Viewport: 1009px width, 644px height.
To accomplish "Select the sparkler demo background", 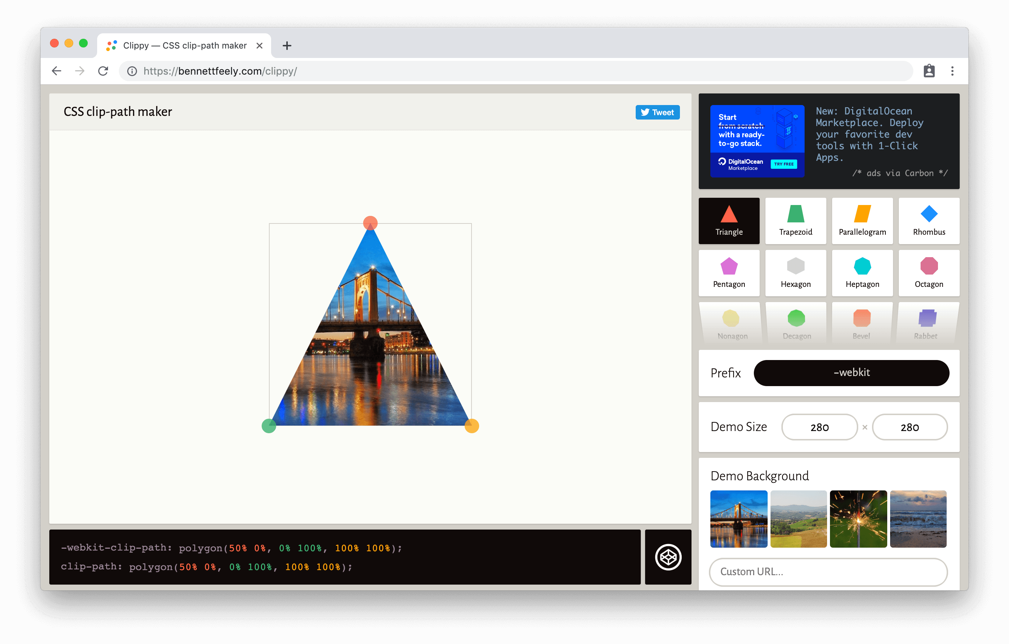I will (858, 519).
